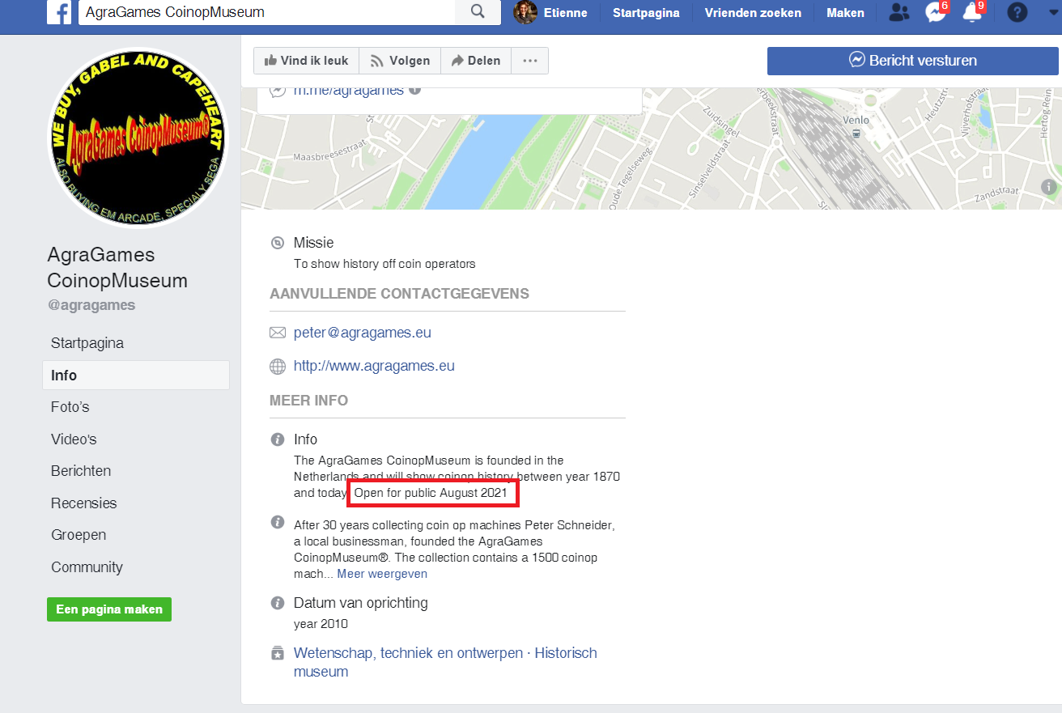Click the Missie compass icon
This screenshot has width=1062, height=713.
278,243
